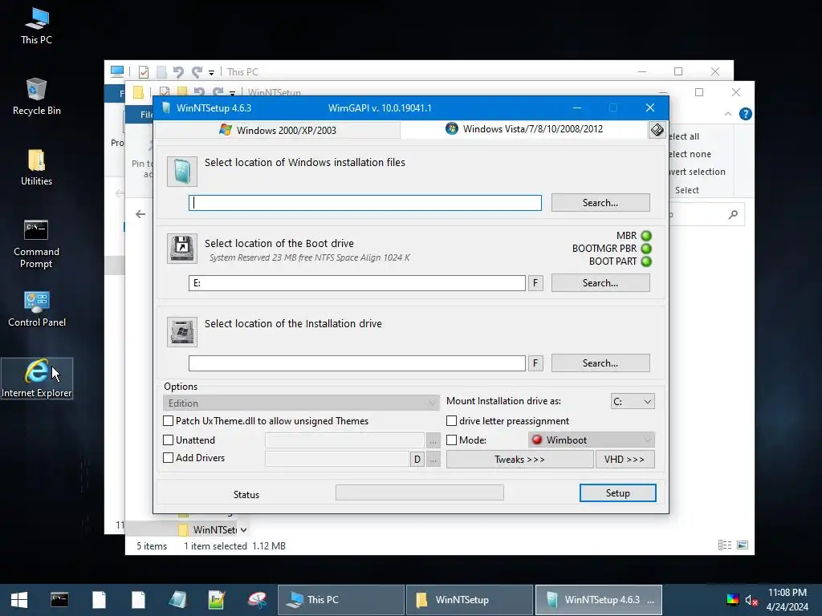Click the Installation drive path field

(x=357, y=363)
